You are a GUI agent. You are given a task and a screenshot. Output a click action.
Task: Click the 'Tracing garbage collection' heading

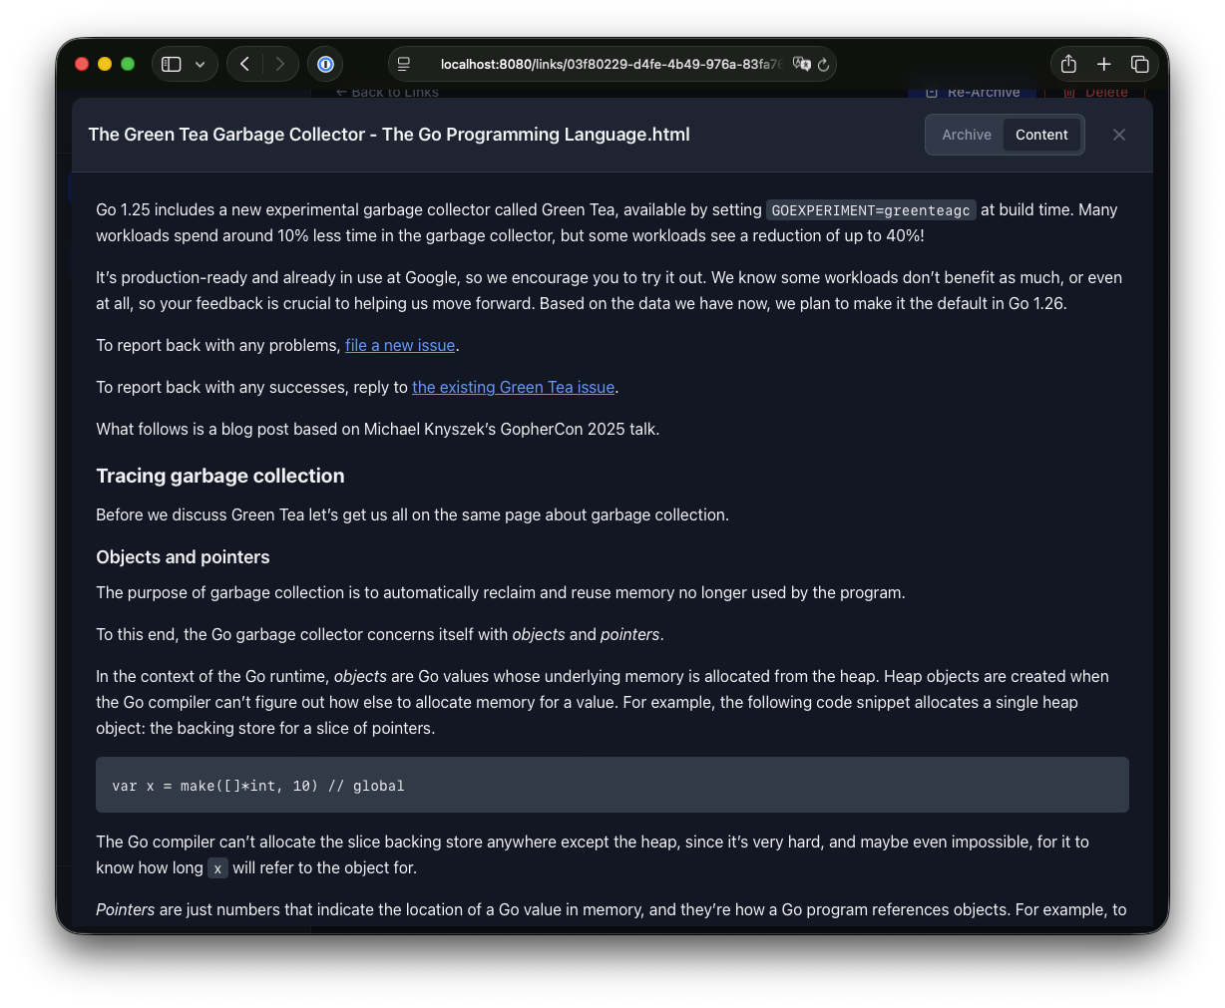pyautogui.click(x=220, y=476)
